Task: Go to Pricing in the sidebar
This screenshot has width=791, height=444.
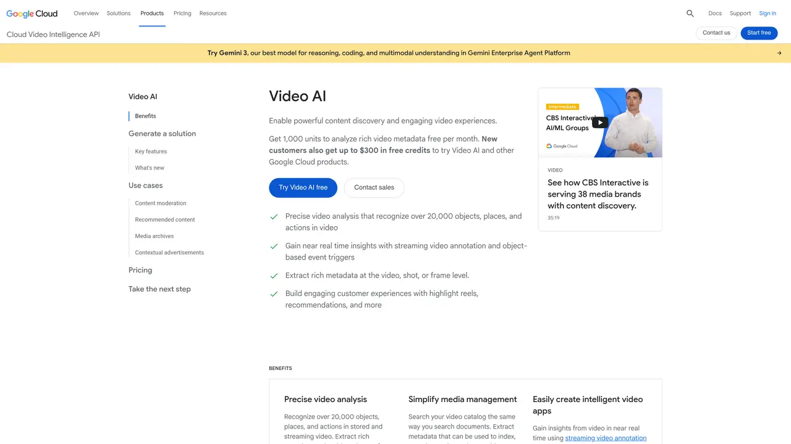Action: (x=140, y=270)
